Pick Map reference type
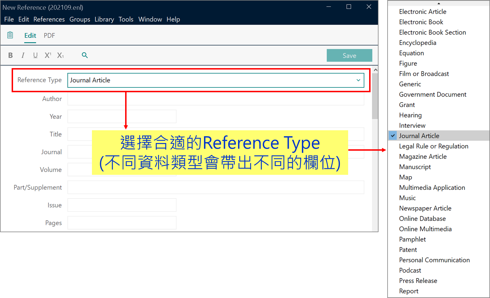This screenshot has height=298, width=490. [405, 177]
